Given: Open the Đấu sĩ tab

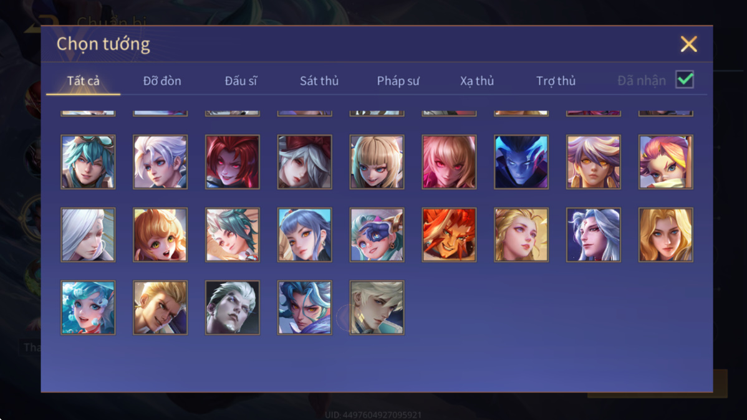Looking at the screenshot, I should [x=241, y=81].
